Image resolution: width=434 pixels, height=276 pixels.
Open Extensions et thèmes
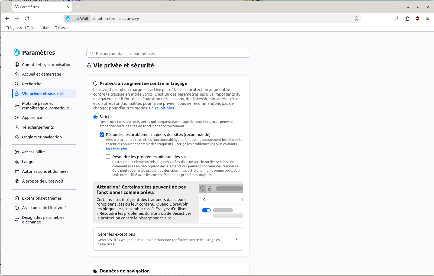(x=44, y=198)
